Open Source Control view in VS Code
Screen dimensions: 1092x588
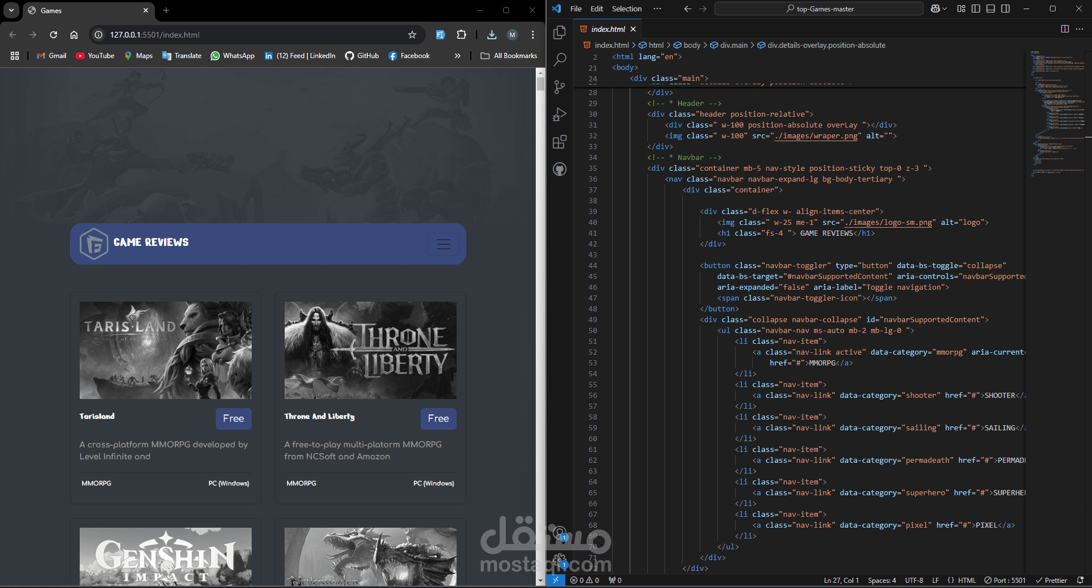click(560, 87)
